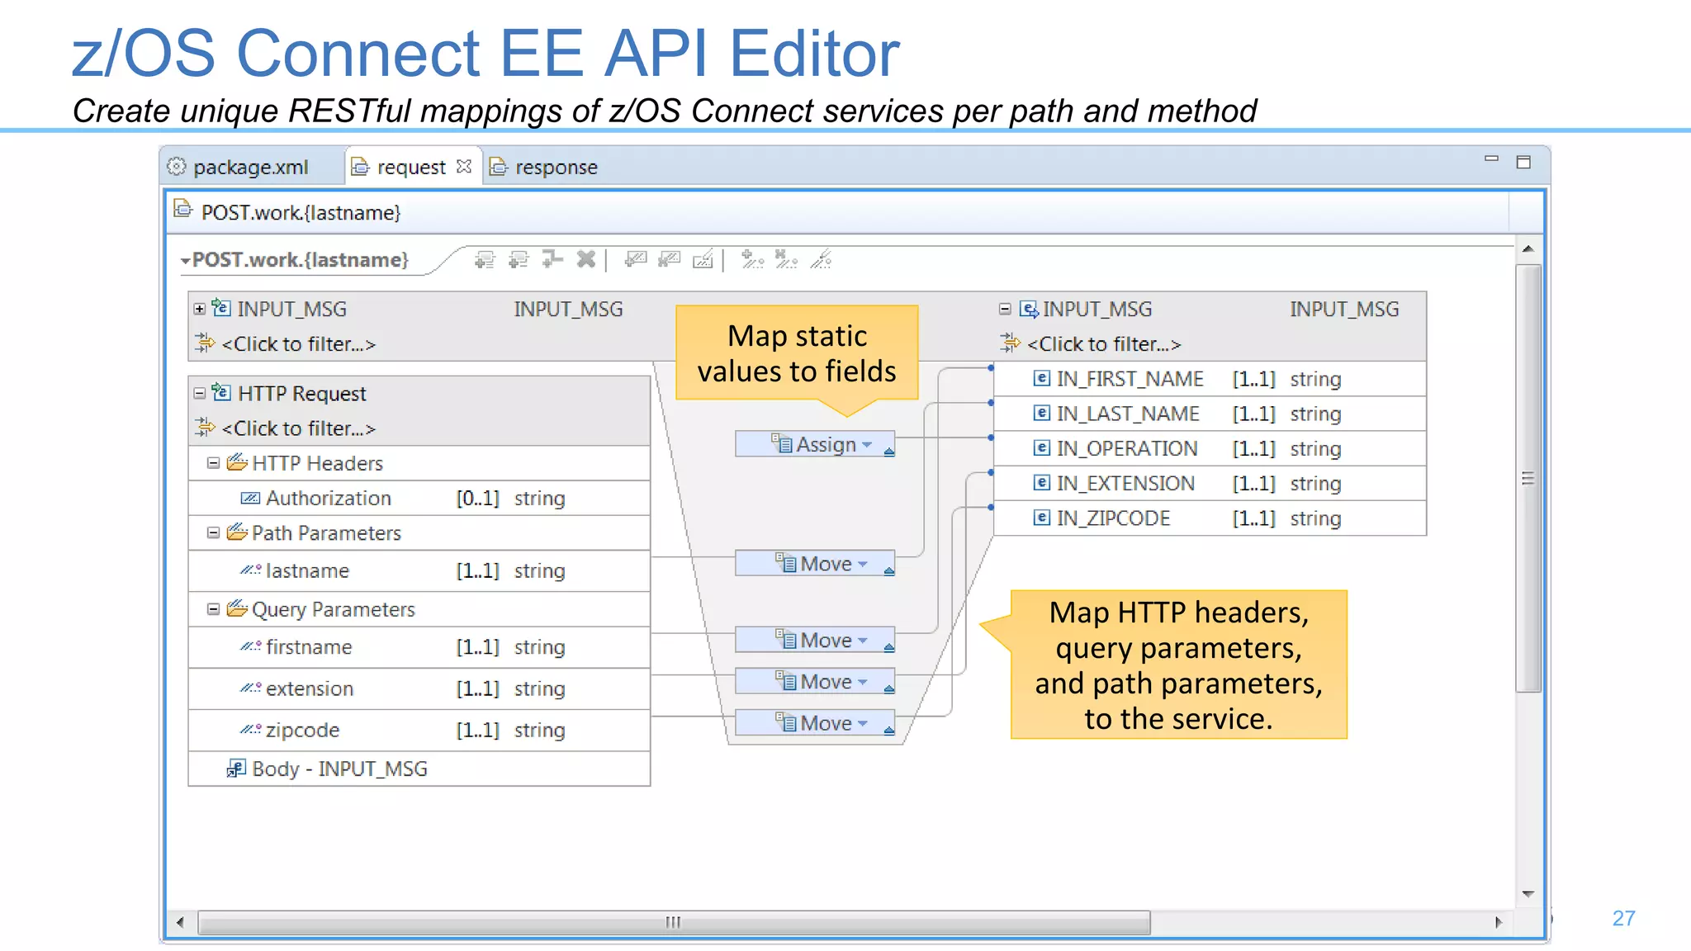Select the Authorization header row
1691x951 pixels.
(419, 498)
